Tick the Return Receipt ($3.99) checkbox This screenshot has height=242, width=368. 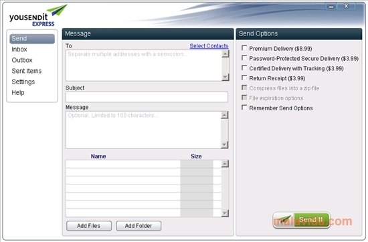(244, 78)
